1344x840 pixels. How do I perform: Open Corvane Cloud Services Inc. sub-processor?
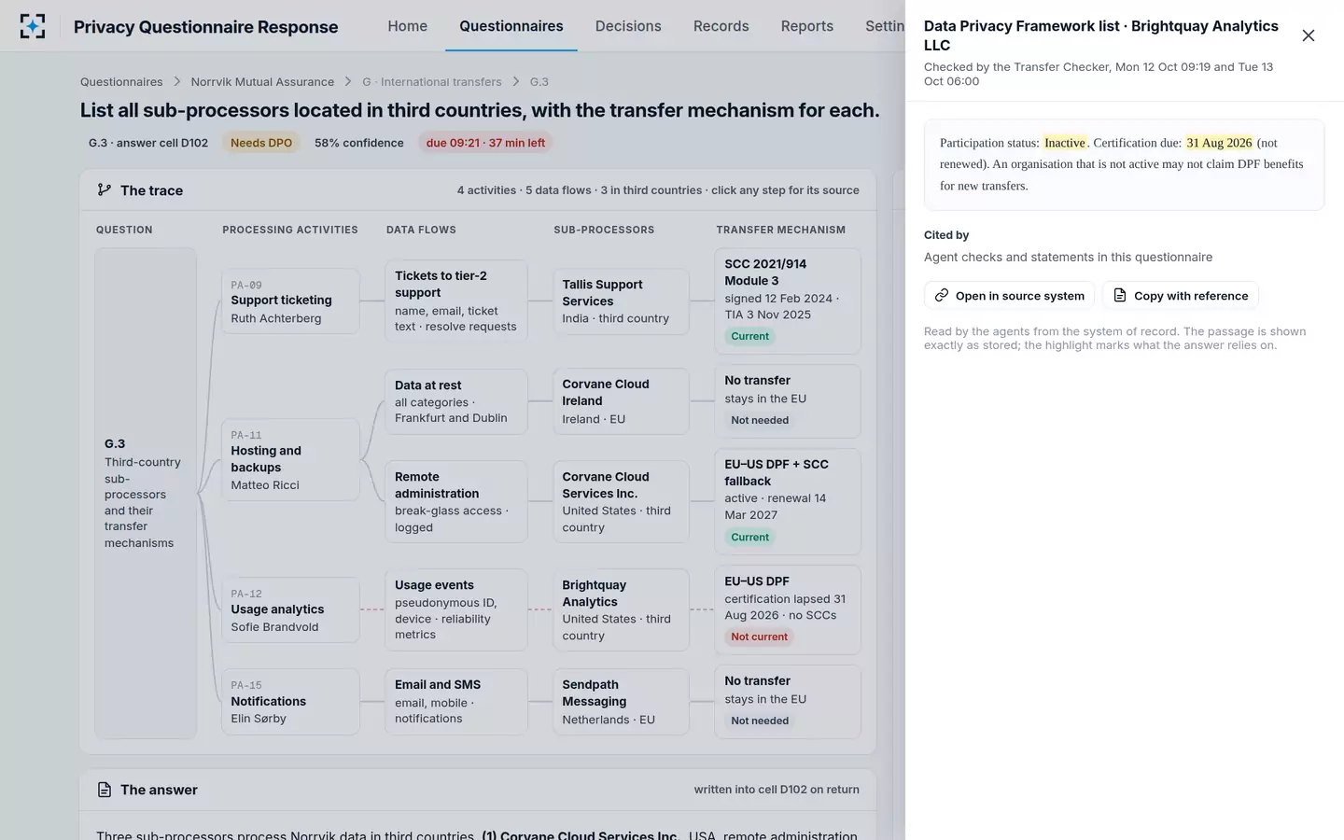(x=621, y=501)
